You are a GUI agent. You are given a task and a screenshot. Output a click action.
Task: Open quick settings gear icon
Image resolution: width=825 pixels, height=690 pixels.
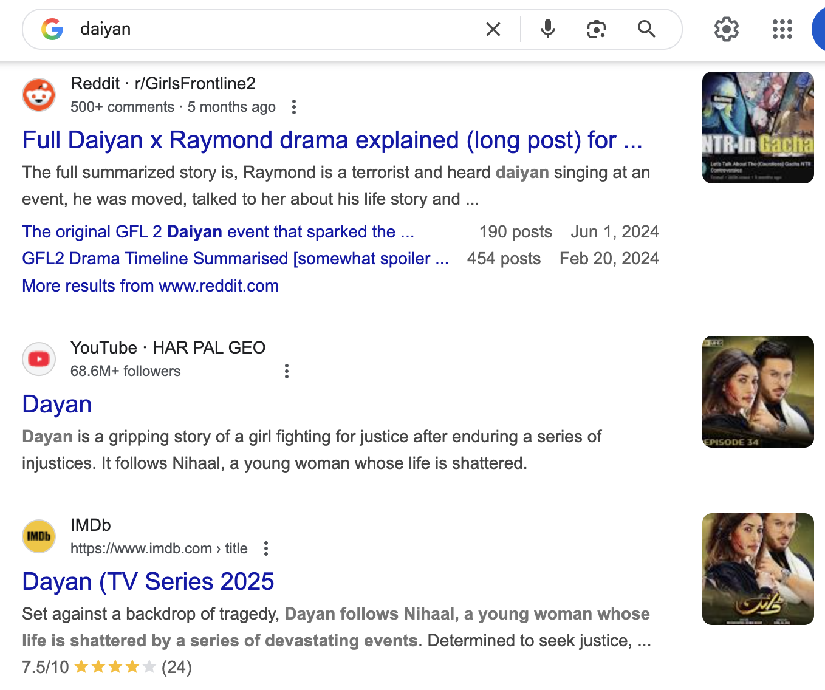click(x=727, y=29)
